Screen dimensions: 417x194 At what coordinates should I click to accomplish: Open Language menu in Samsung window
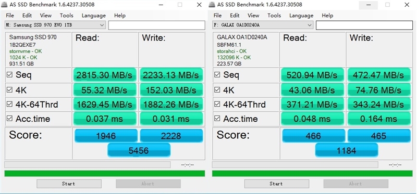pos(94,16)
